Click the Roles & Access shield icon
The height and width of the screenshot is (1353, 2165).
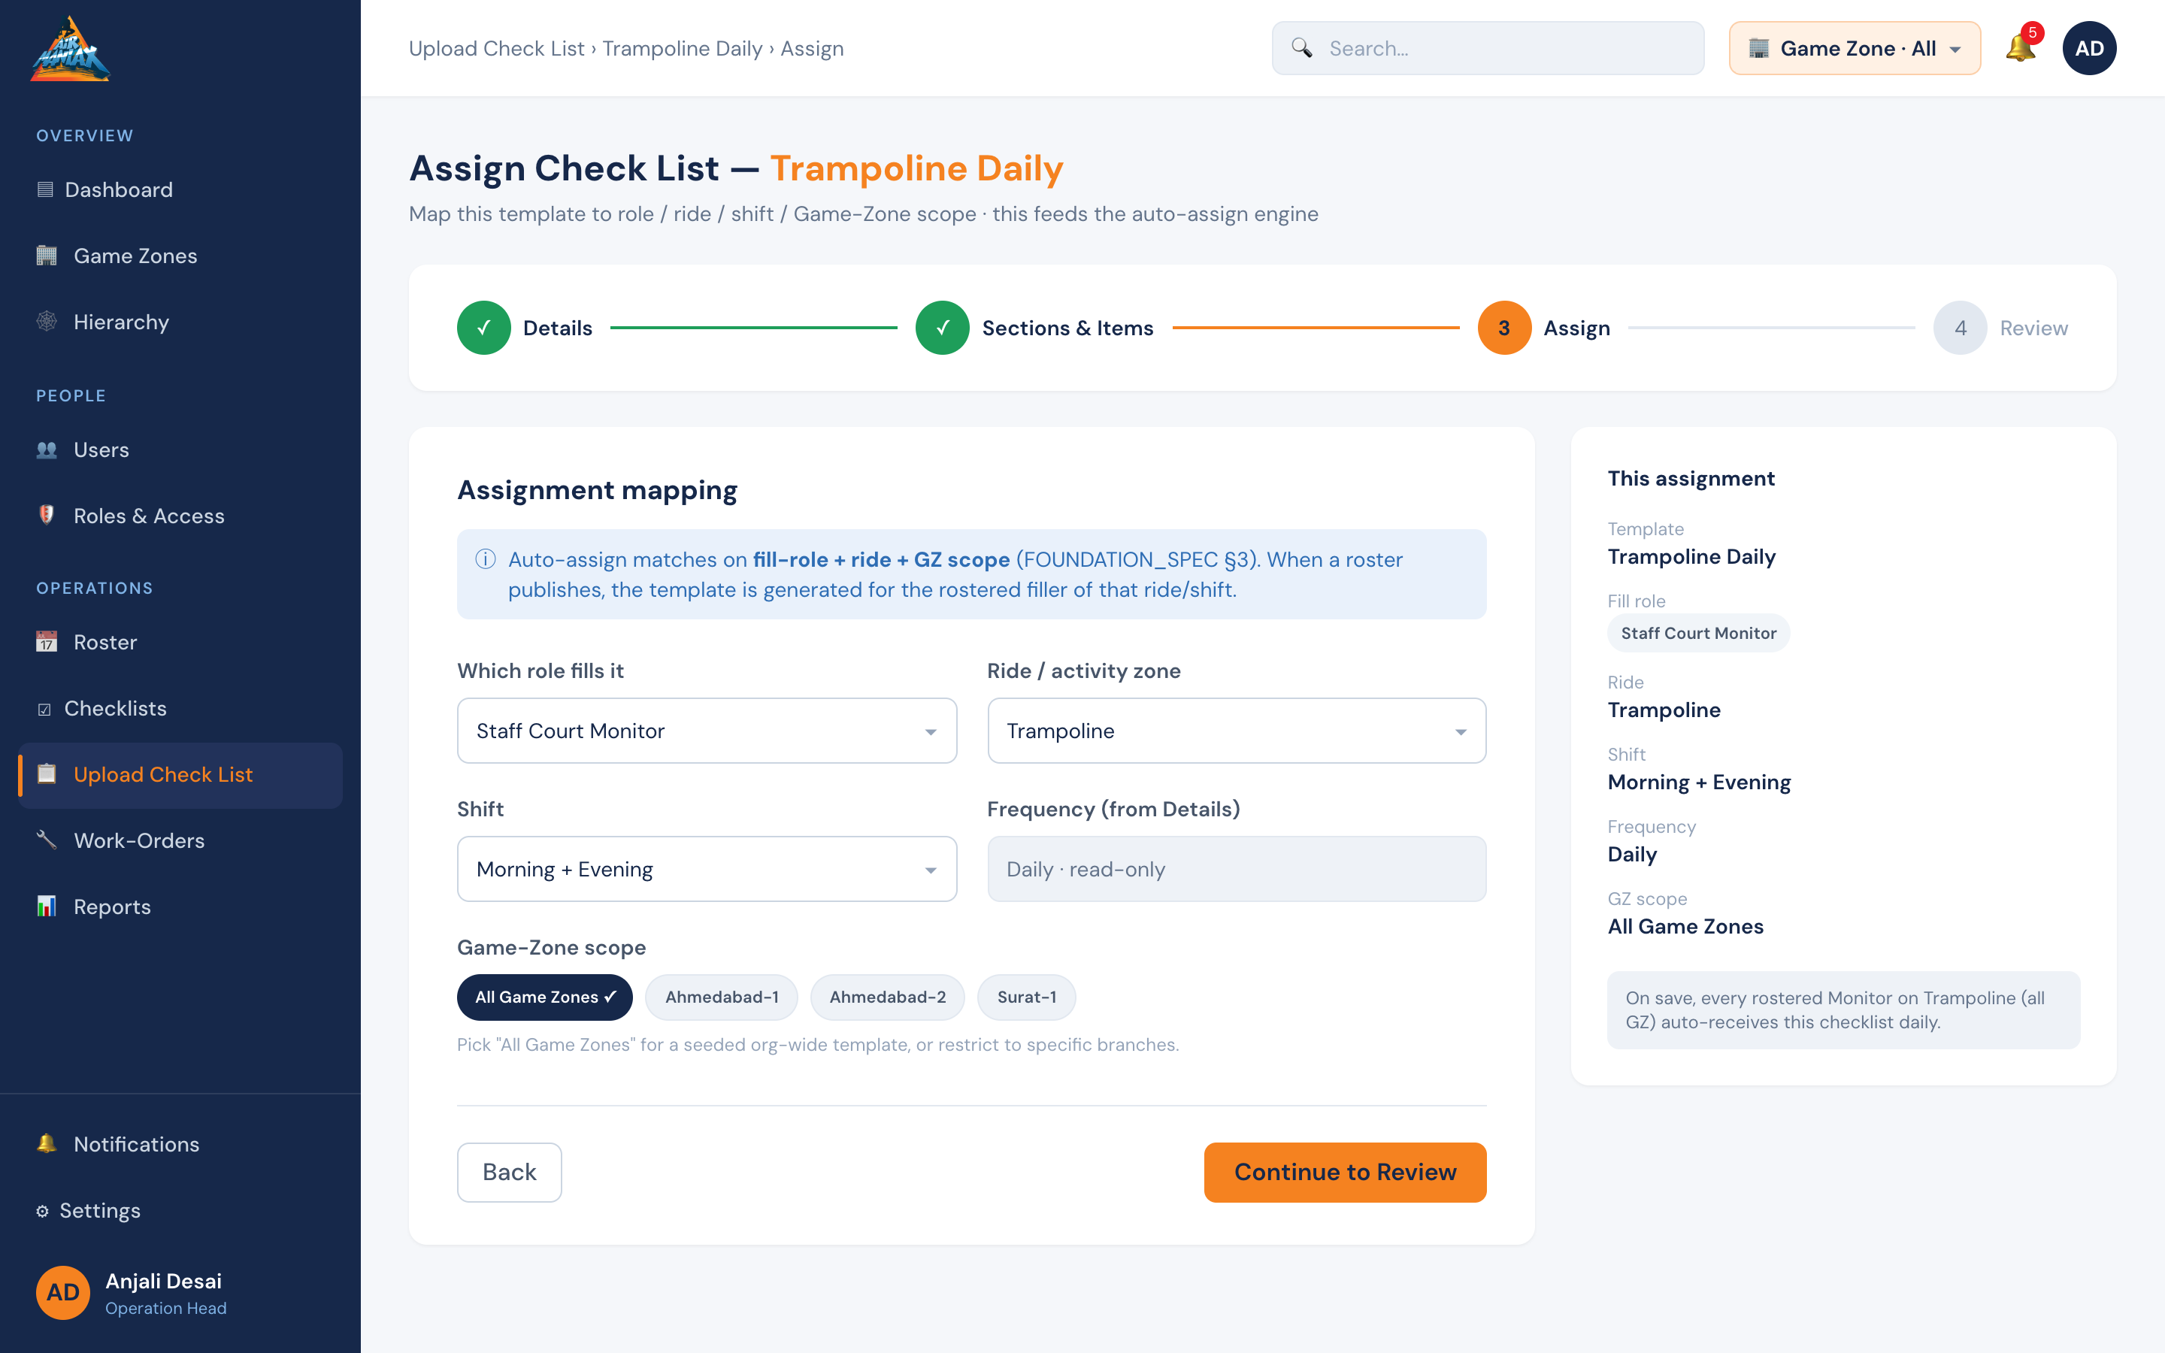tap(47, 516)
